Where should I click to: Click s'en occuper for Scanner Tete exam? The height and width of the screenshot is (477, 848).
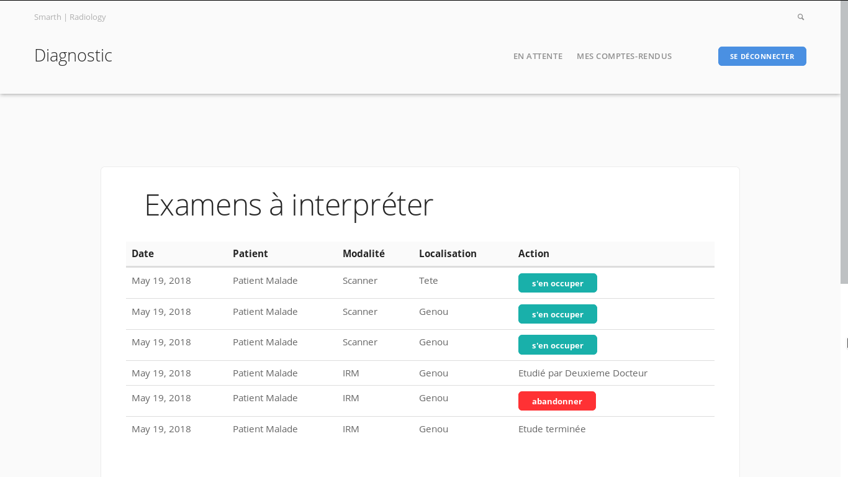point(557,283)
